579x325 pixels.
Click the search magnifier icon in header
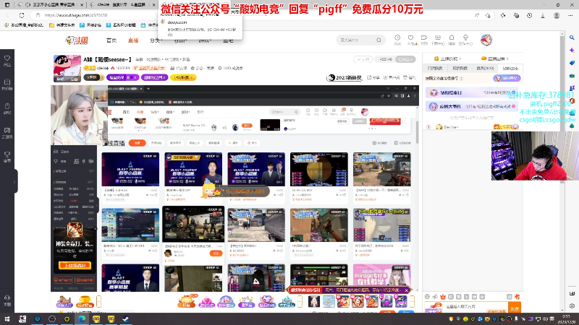click(x=379, y=40)
